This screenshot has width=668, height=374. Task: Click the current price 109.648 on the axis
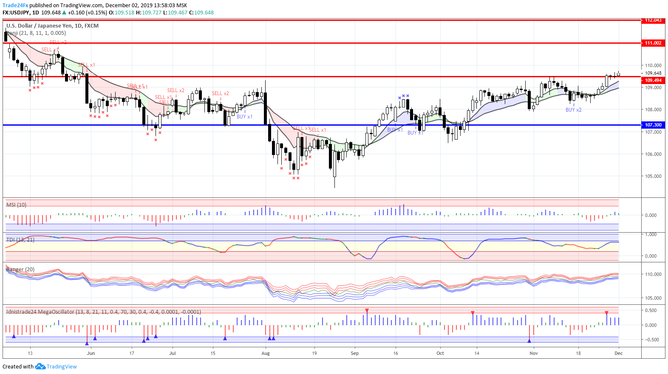point(653,73)
